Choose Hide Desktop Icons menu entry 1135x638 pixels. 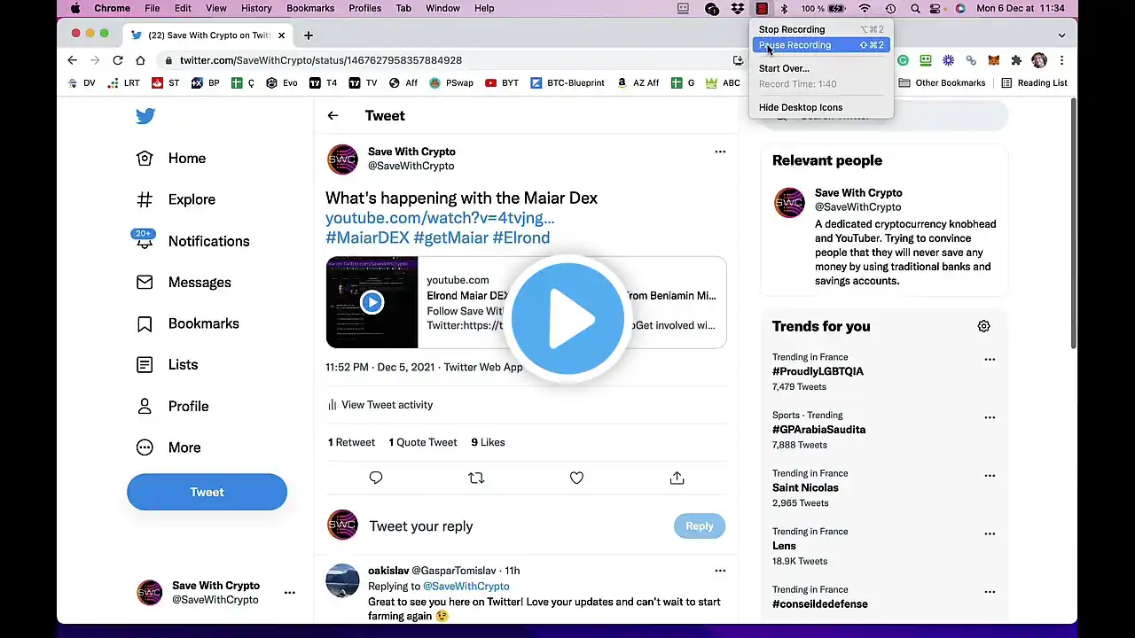[821, 107]
